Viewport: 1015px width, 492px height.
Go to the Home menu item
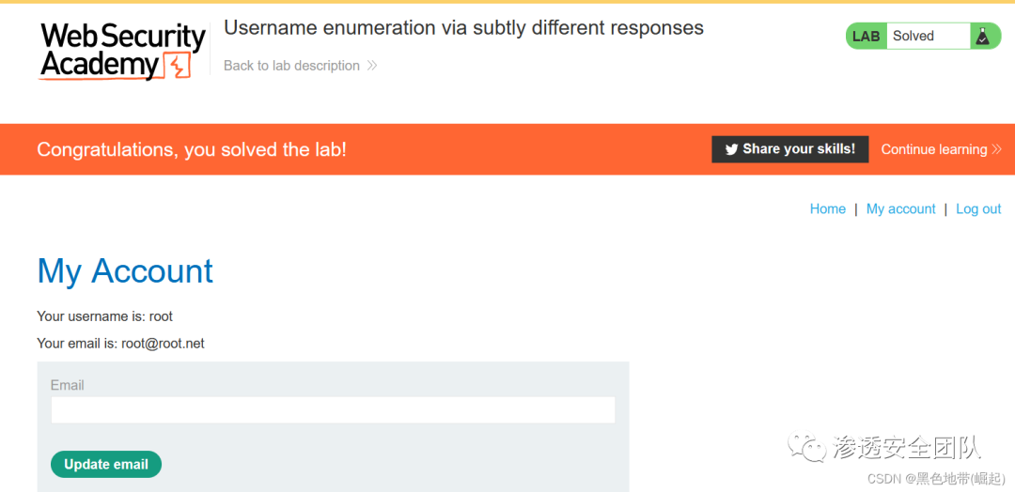(x=827, y=208)
